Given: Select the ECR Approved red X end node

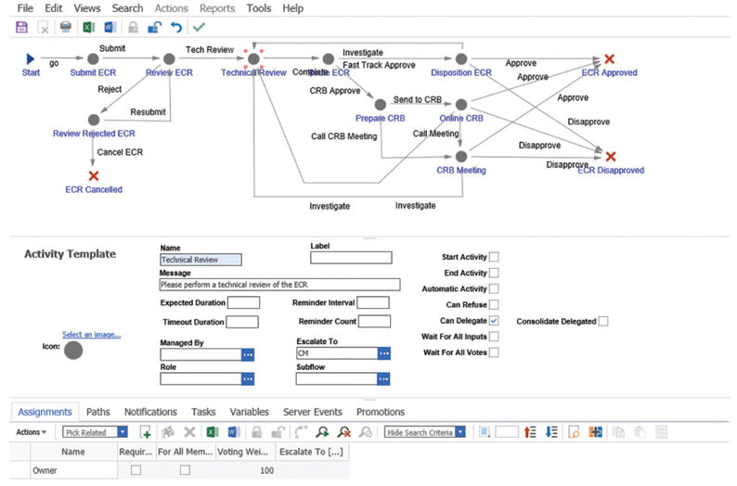Looking at the screenshot, I should (609, 58).
